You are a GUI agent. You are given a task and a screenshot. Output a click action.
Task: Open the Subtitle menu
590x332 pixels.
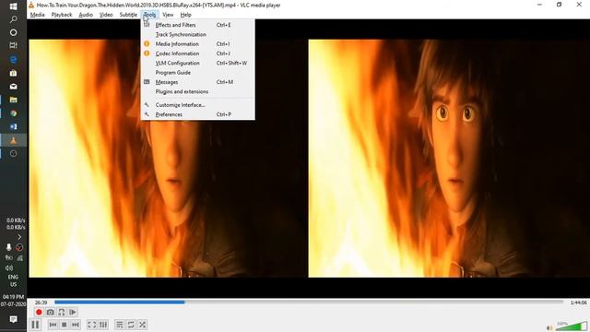pos(128,15)
